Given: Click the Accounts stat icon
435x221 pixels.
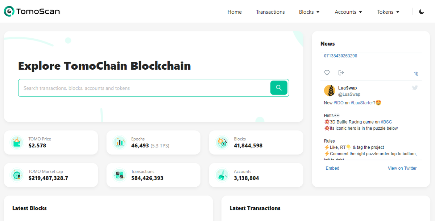Looking at the screenshot, I should [222, 175].
